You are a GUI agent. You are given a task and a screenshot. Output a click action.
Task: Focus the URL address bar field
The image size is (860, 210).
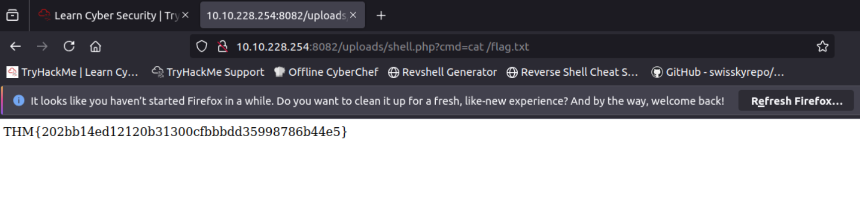coord(497,47)
